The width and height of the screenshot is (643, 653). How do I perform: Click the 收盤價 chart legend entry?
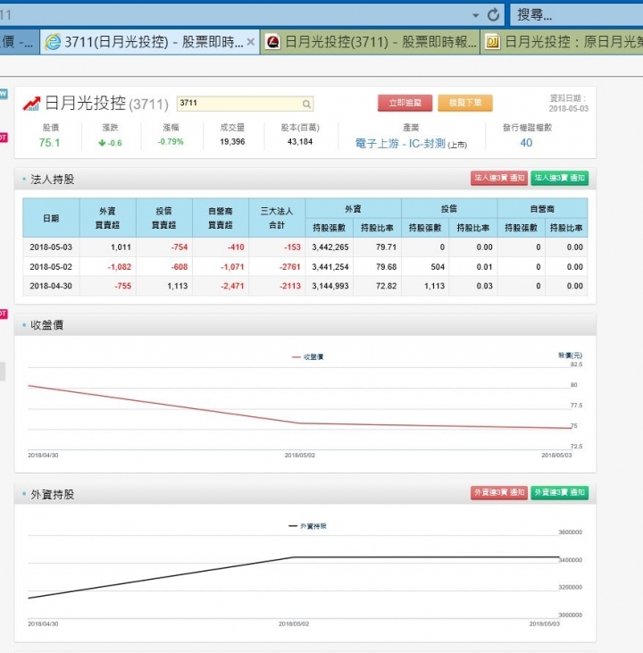pos(308,357)
